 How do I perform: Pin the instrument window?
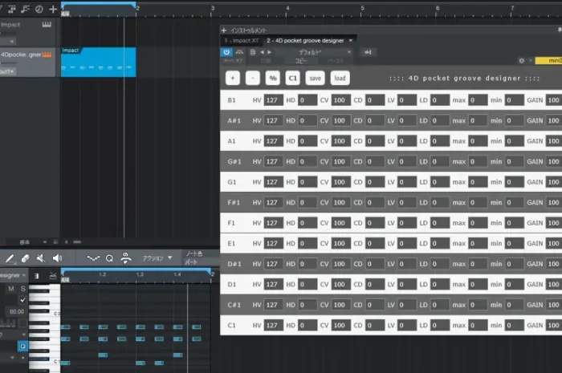click(560, 30)
